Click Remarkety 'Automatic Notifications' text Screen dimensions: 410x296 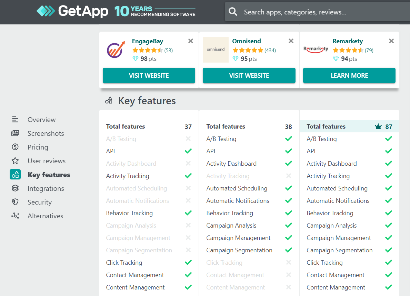pyautogui.click(x=338, y=201)
